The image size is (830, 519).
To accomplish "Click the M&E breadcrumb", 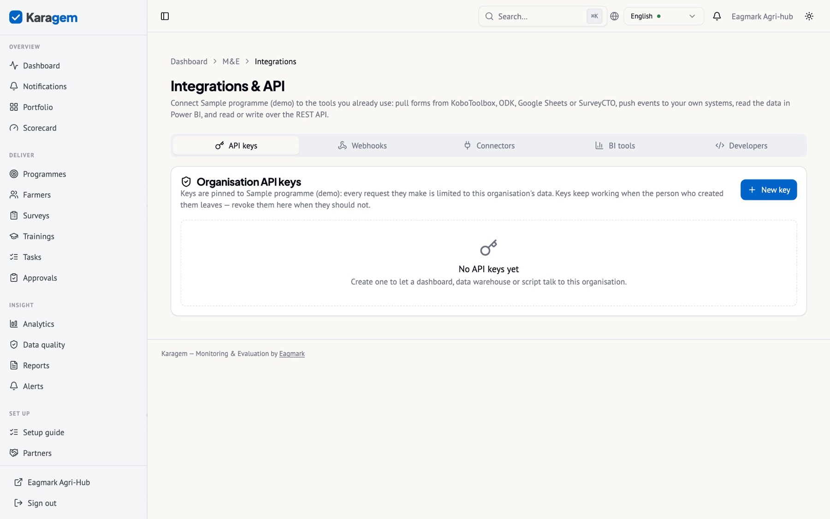I will point(231,61).
